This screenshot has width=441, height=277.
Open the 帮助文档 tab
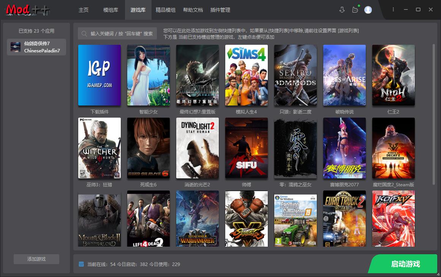193,10
